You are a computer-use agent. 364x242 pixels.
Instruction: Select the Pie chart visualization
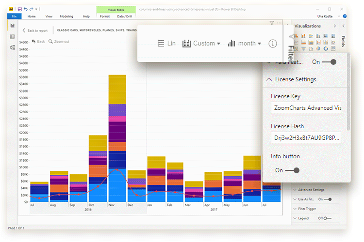(318, 48)
